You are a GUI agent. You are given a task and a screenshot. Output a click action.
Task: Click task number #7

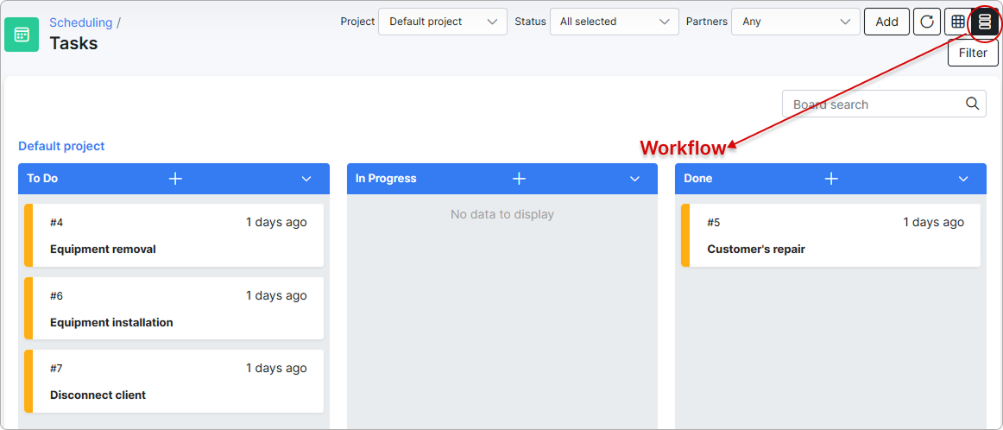click(x=56, y=369)
